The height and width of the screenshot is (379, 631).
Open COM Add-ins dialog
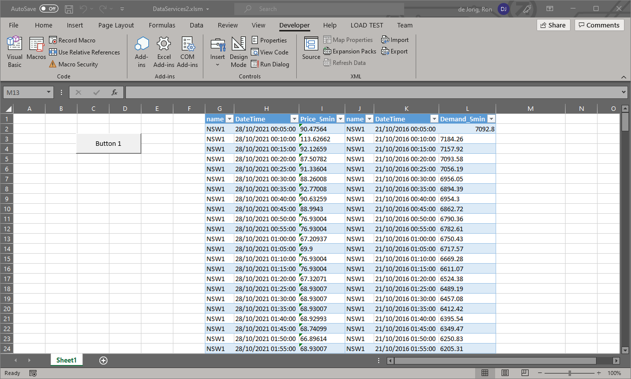[187, 52]
